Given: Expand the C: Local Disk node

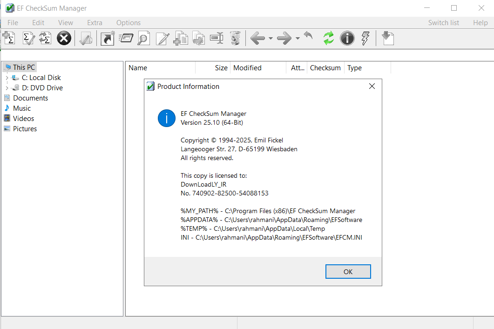Looking at the screenshot, I should pyautogui.click(x=7, y=78).
